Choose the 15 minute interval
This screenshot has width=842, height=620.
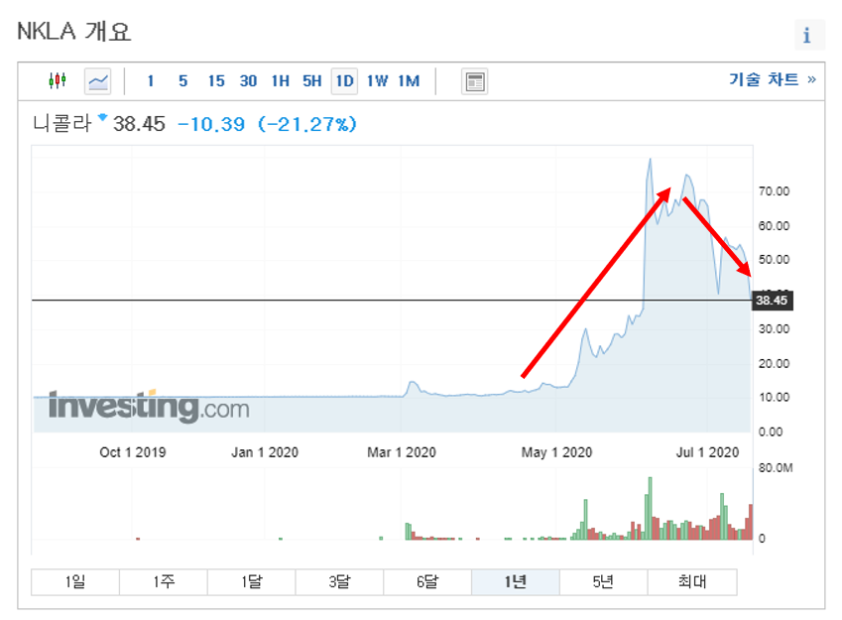click(216, 81)
